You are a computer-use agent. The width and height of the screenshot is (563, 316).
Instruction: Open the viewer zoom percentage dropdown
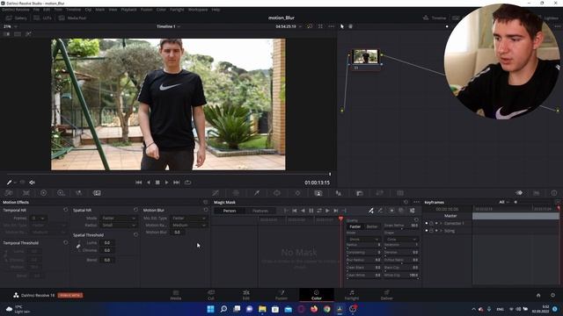[10, 26]
